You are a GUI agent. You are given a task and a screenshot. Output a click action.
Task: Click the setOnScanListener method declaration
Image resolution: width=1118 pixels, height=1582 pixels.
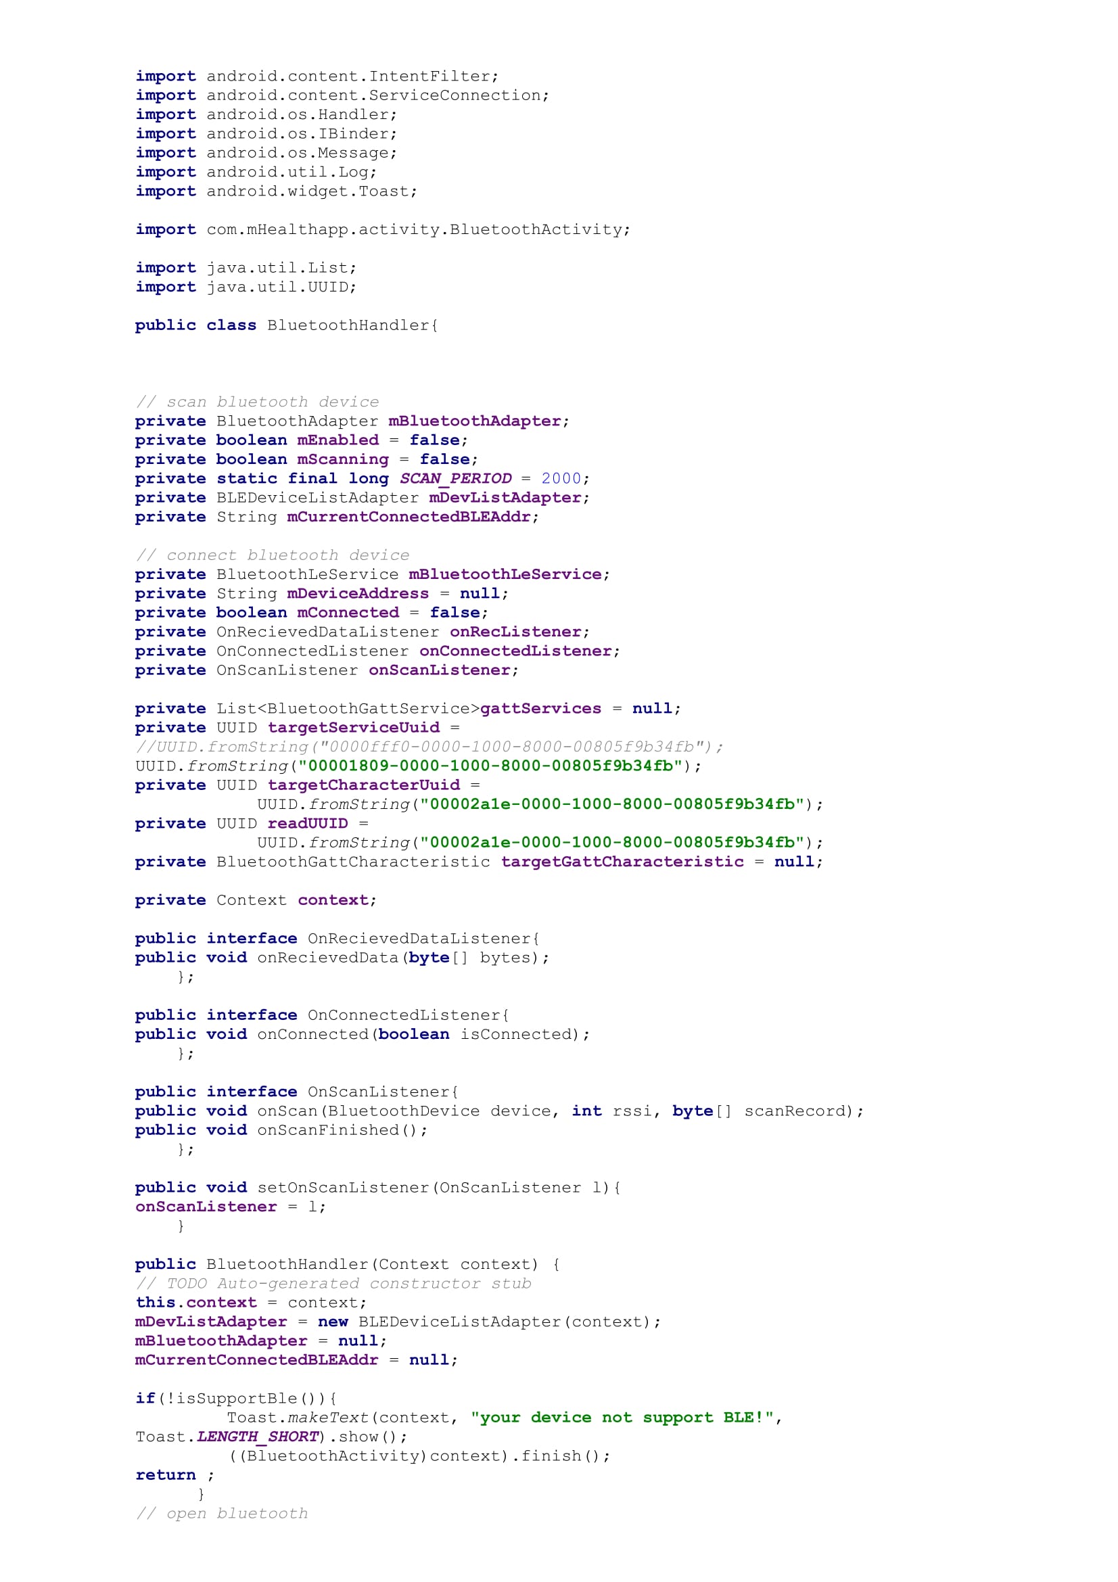pyautogui.click(x=377, y=1187)
